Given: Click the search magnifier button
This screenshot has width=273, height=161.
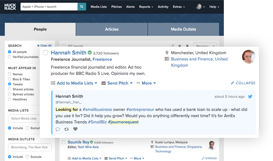Looking at the screenshot, I should (x=82, y=7).
